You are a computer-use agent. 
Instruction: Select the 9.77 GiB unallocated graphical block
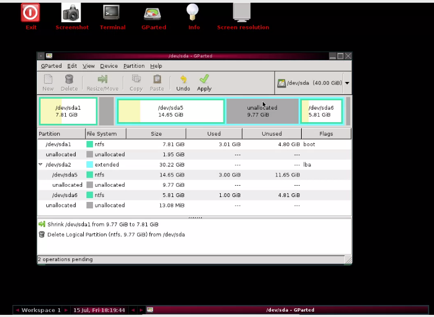[262, 111]
